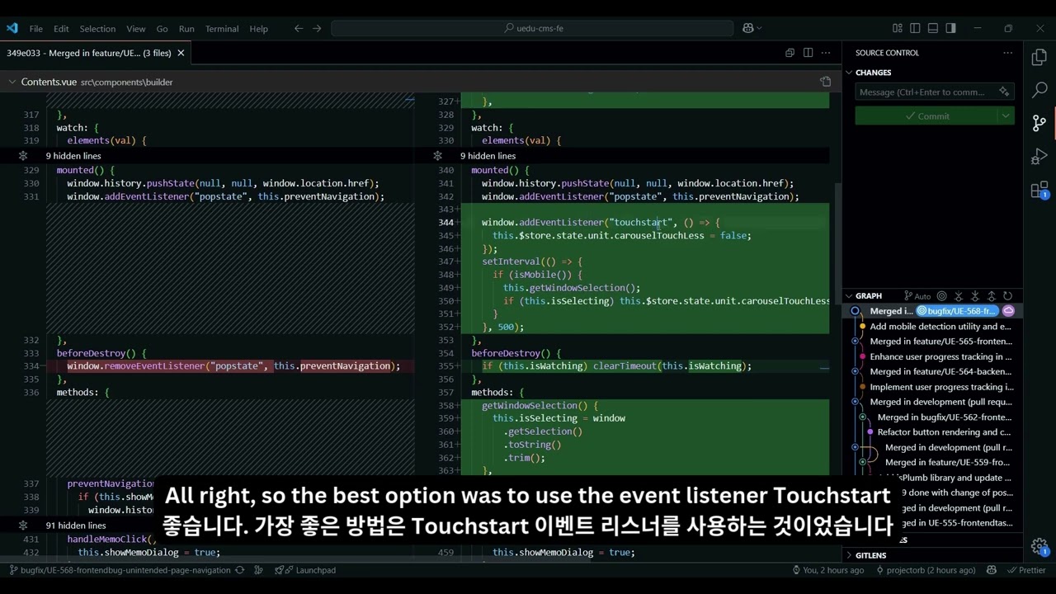Open the Search view in activity bar
Image resolution: width=1056 pixels, height=594 pixels.
pyautogui.click(x=1039, y=90)
